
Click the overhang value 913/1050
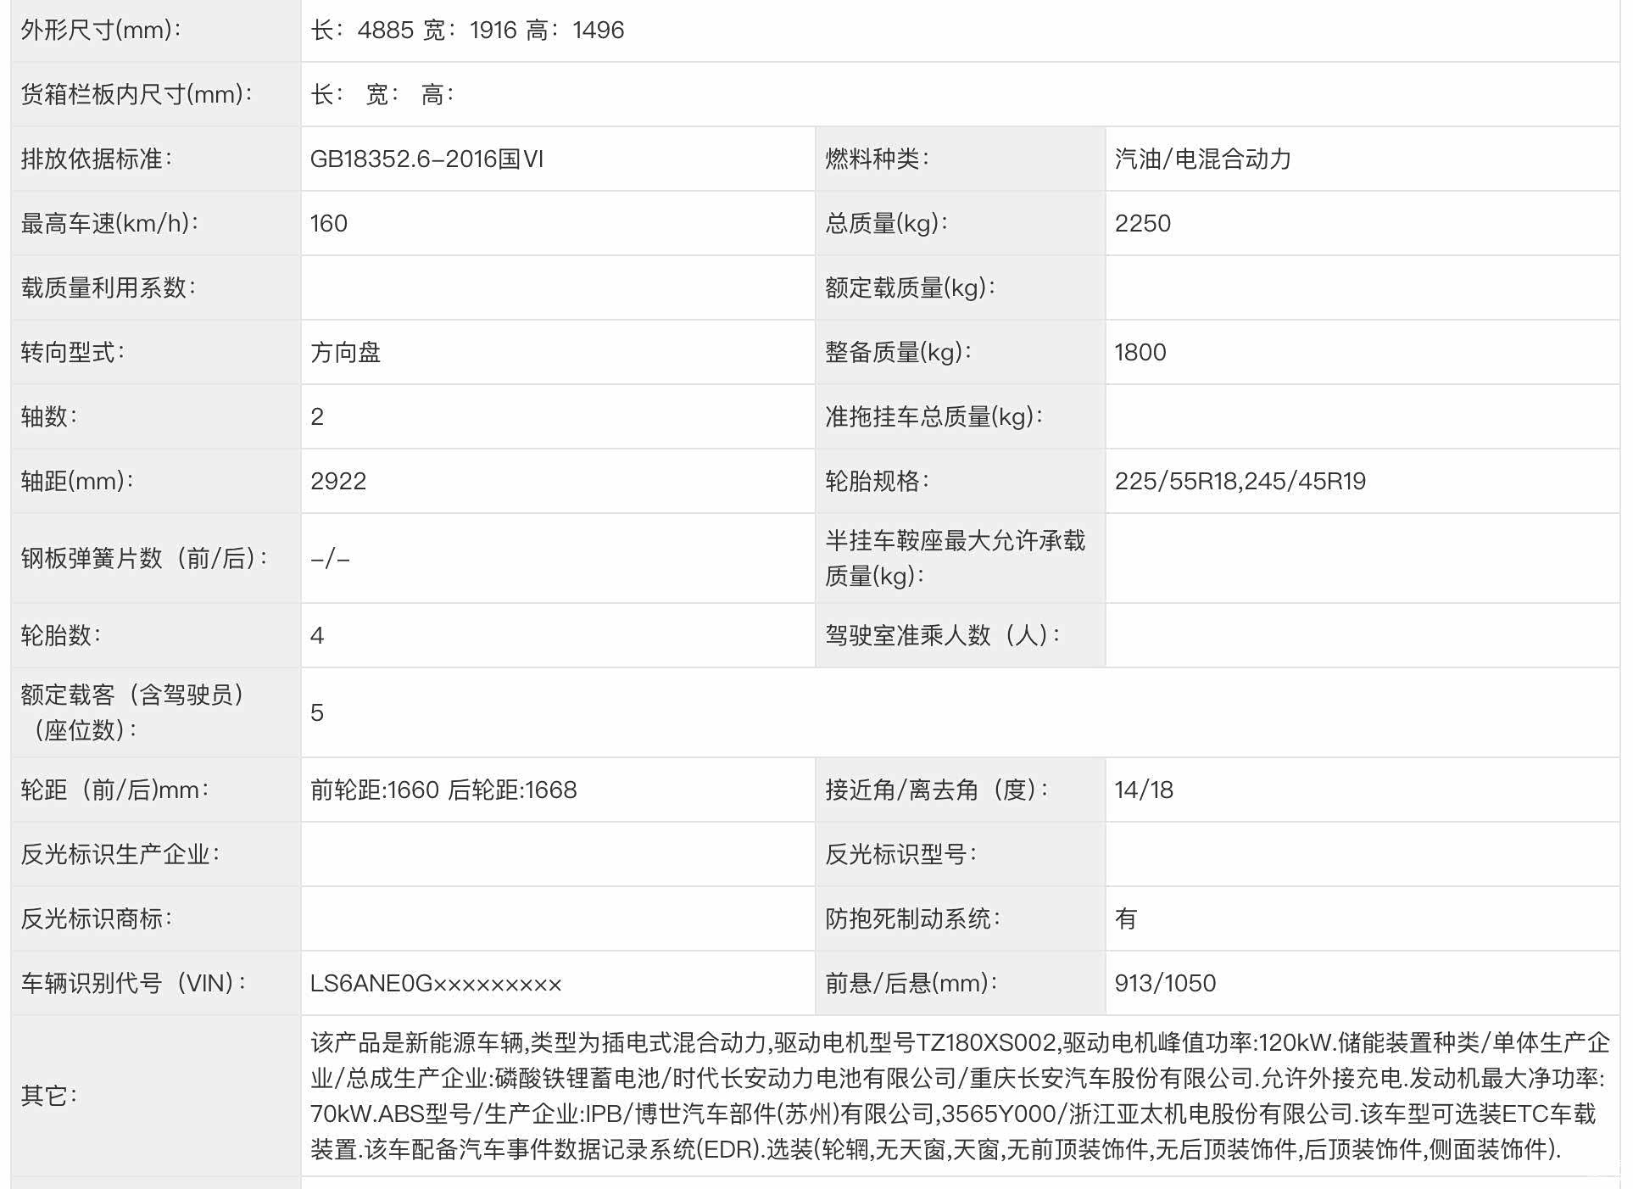pos(1165,984)
